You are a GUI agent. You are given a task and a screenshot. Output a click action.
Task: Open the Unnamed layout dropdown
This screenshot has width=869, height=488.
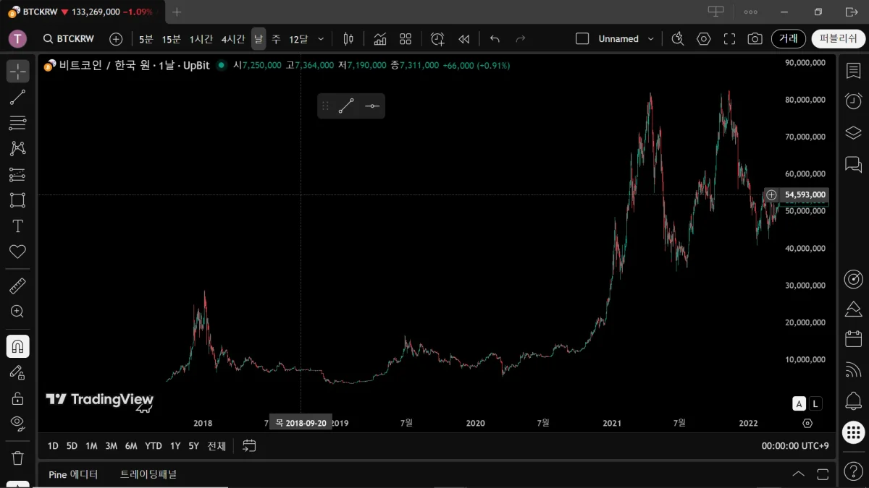(x=650, y=39)
